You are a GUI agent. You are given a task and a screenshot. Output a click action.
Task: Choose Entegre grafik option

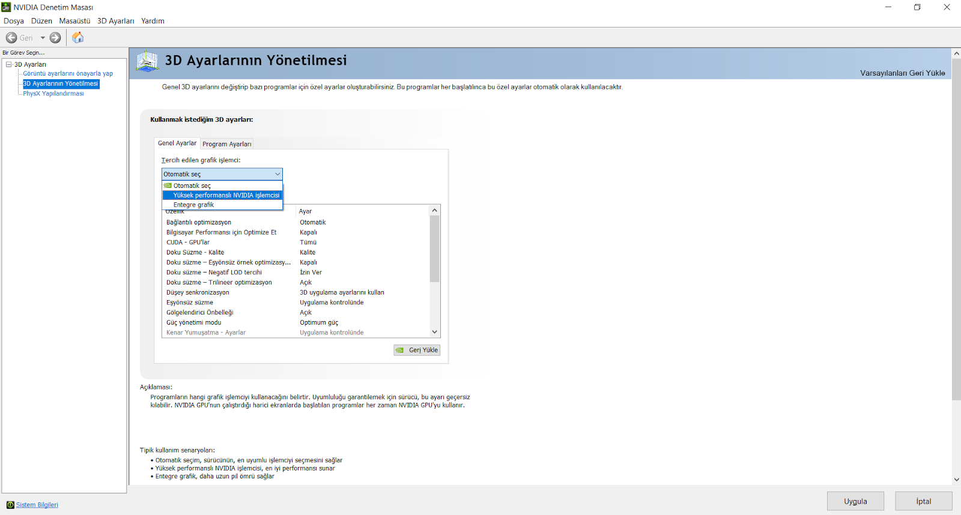tap(222, 205)
